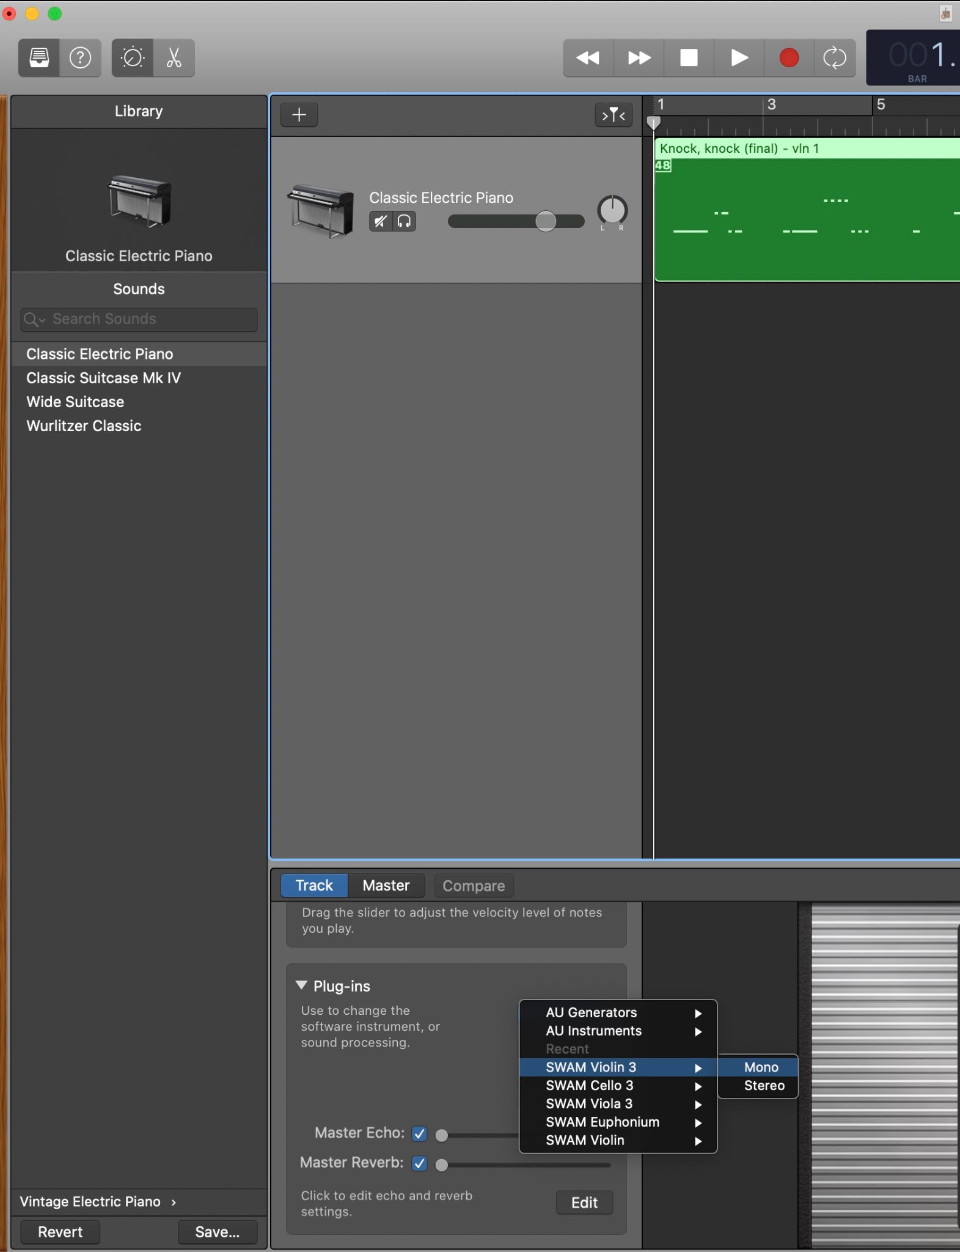Click the Save... button in Library
Viewport: 960px width, 1252px height.
coord(217,1232)
